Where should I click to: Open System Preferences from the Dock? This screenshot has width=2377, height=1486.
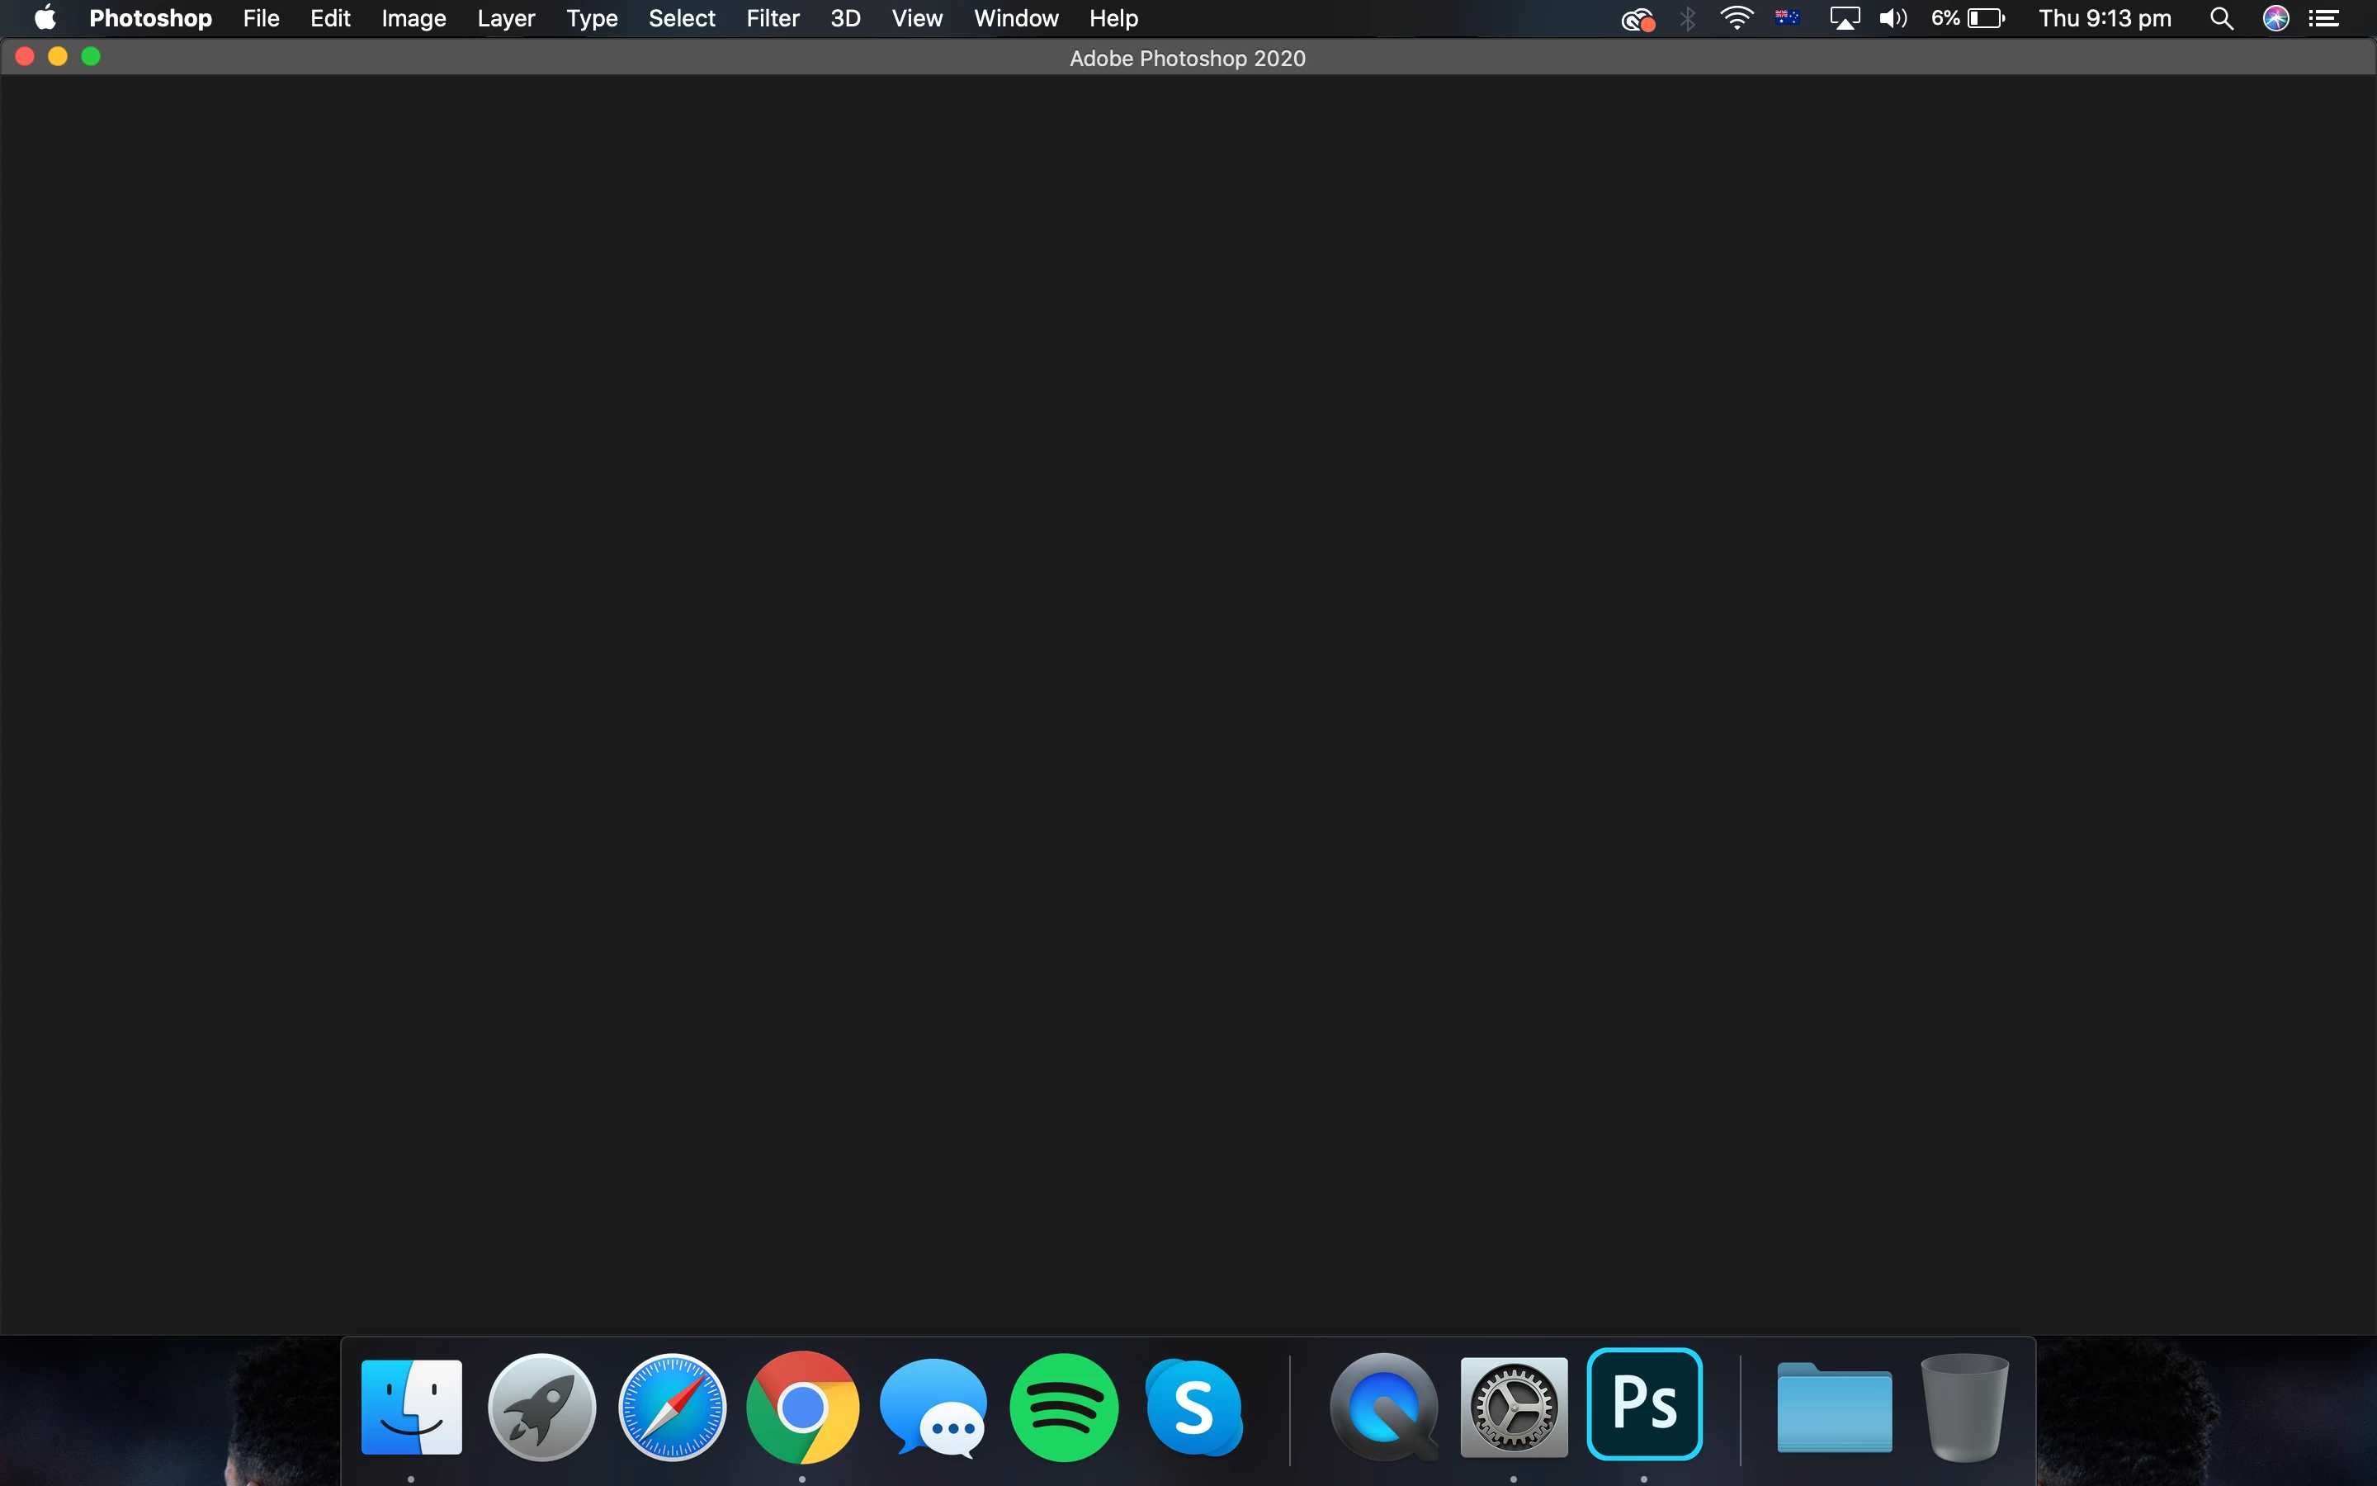coord(1514,1408)
